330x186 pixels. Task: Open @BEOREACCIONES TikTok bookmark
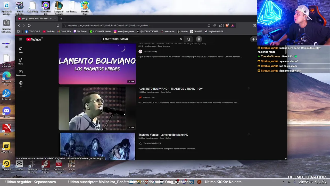tap(147, 32)
